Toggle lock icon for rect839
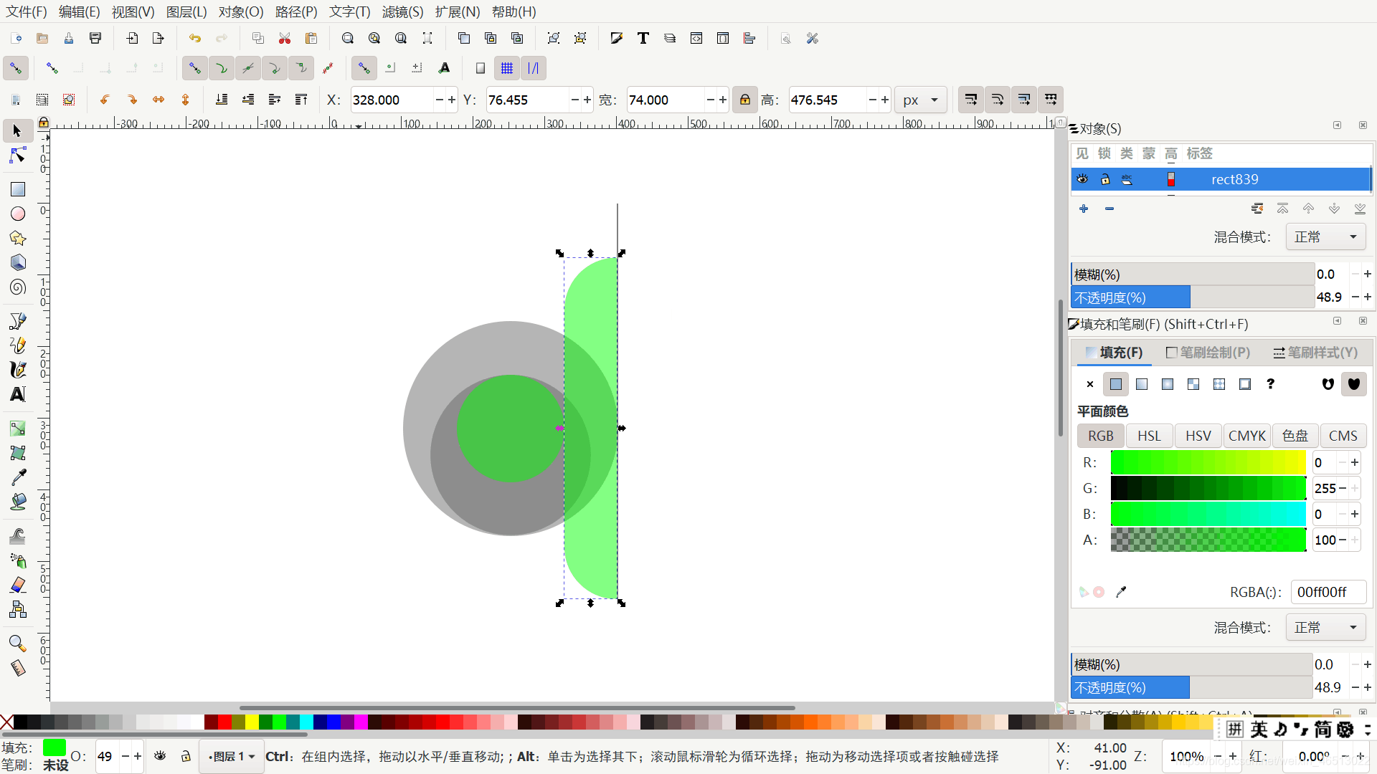The image size is (1377, 774). click(x=1105, y=179)
